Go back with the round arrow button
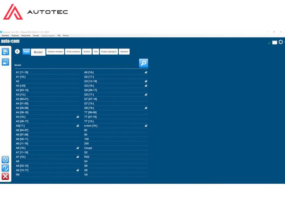 coord(17,51)
